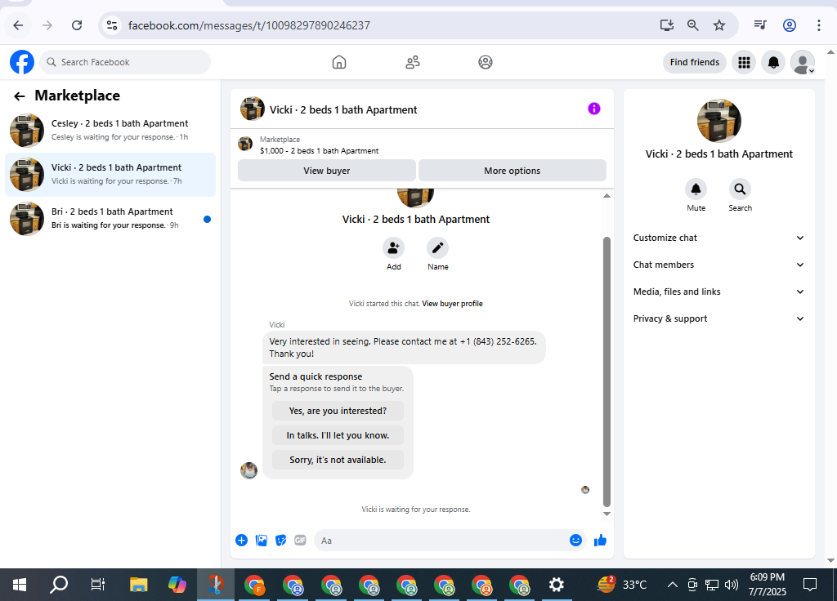Send quick response Sorry, it's not available.
The height and width of the screenshot is (601, 837).
[x=338, y=461]
